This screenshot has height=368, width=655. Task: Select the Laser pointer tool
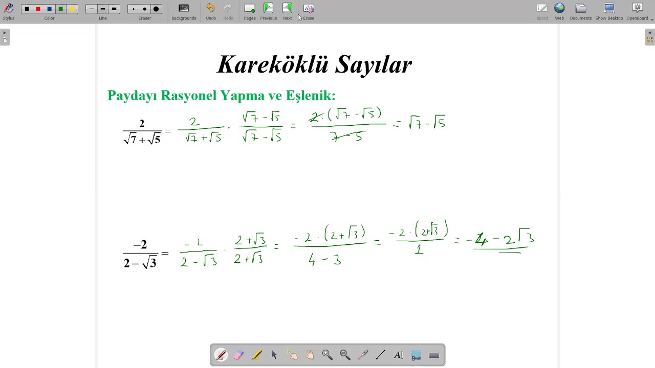coord(363,355)
